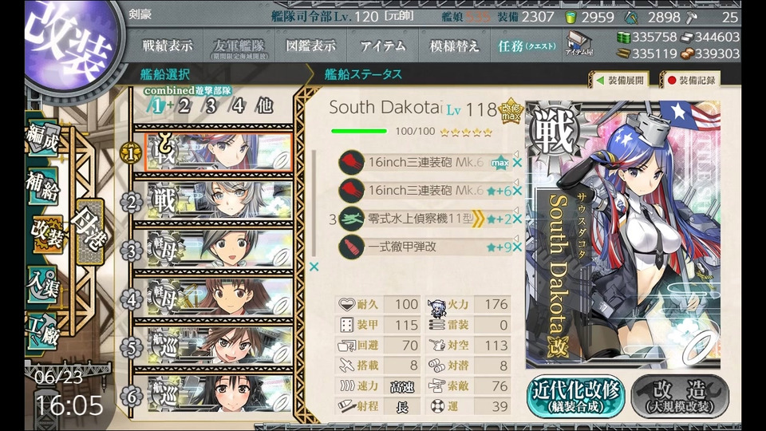
Task: Open the アイテム屋 item shop icon
Action: (x=579, y=43)
